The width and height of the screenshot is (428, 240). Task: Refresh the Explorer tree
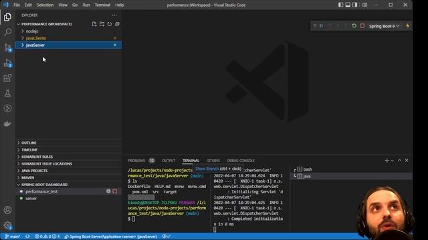110,24
